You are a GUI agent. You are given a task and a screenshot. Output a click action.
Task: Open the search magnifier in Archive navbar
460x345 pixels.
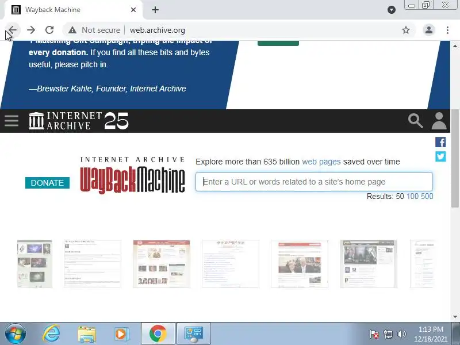coord(415,121)
